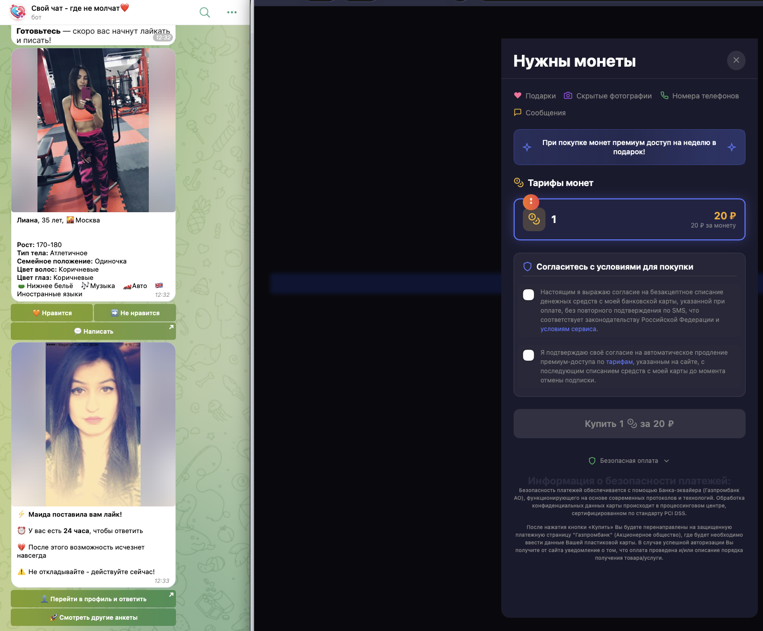Open the three-dots chat menu
This screenshot has height=631, width=763.
pyautogui.click(x=232, y=12)
